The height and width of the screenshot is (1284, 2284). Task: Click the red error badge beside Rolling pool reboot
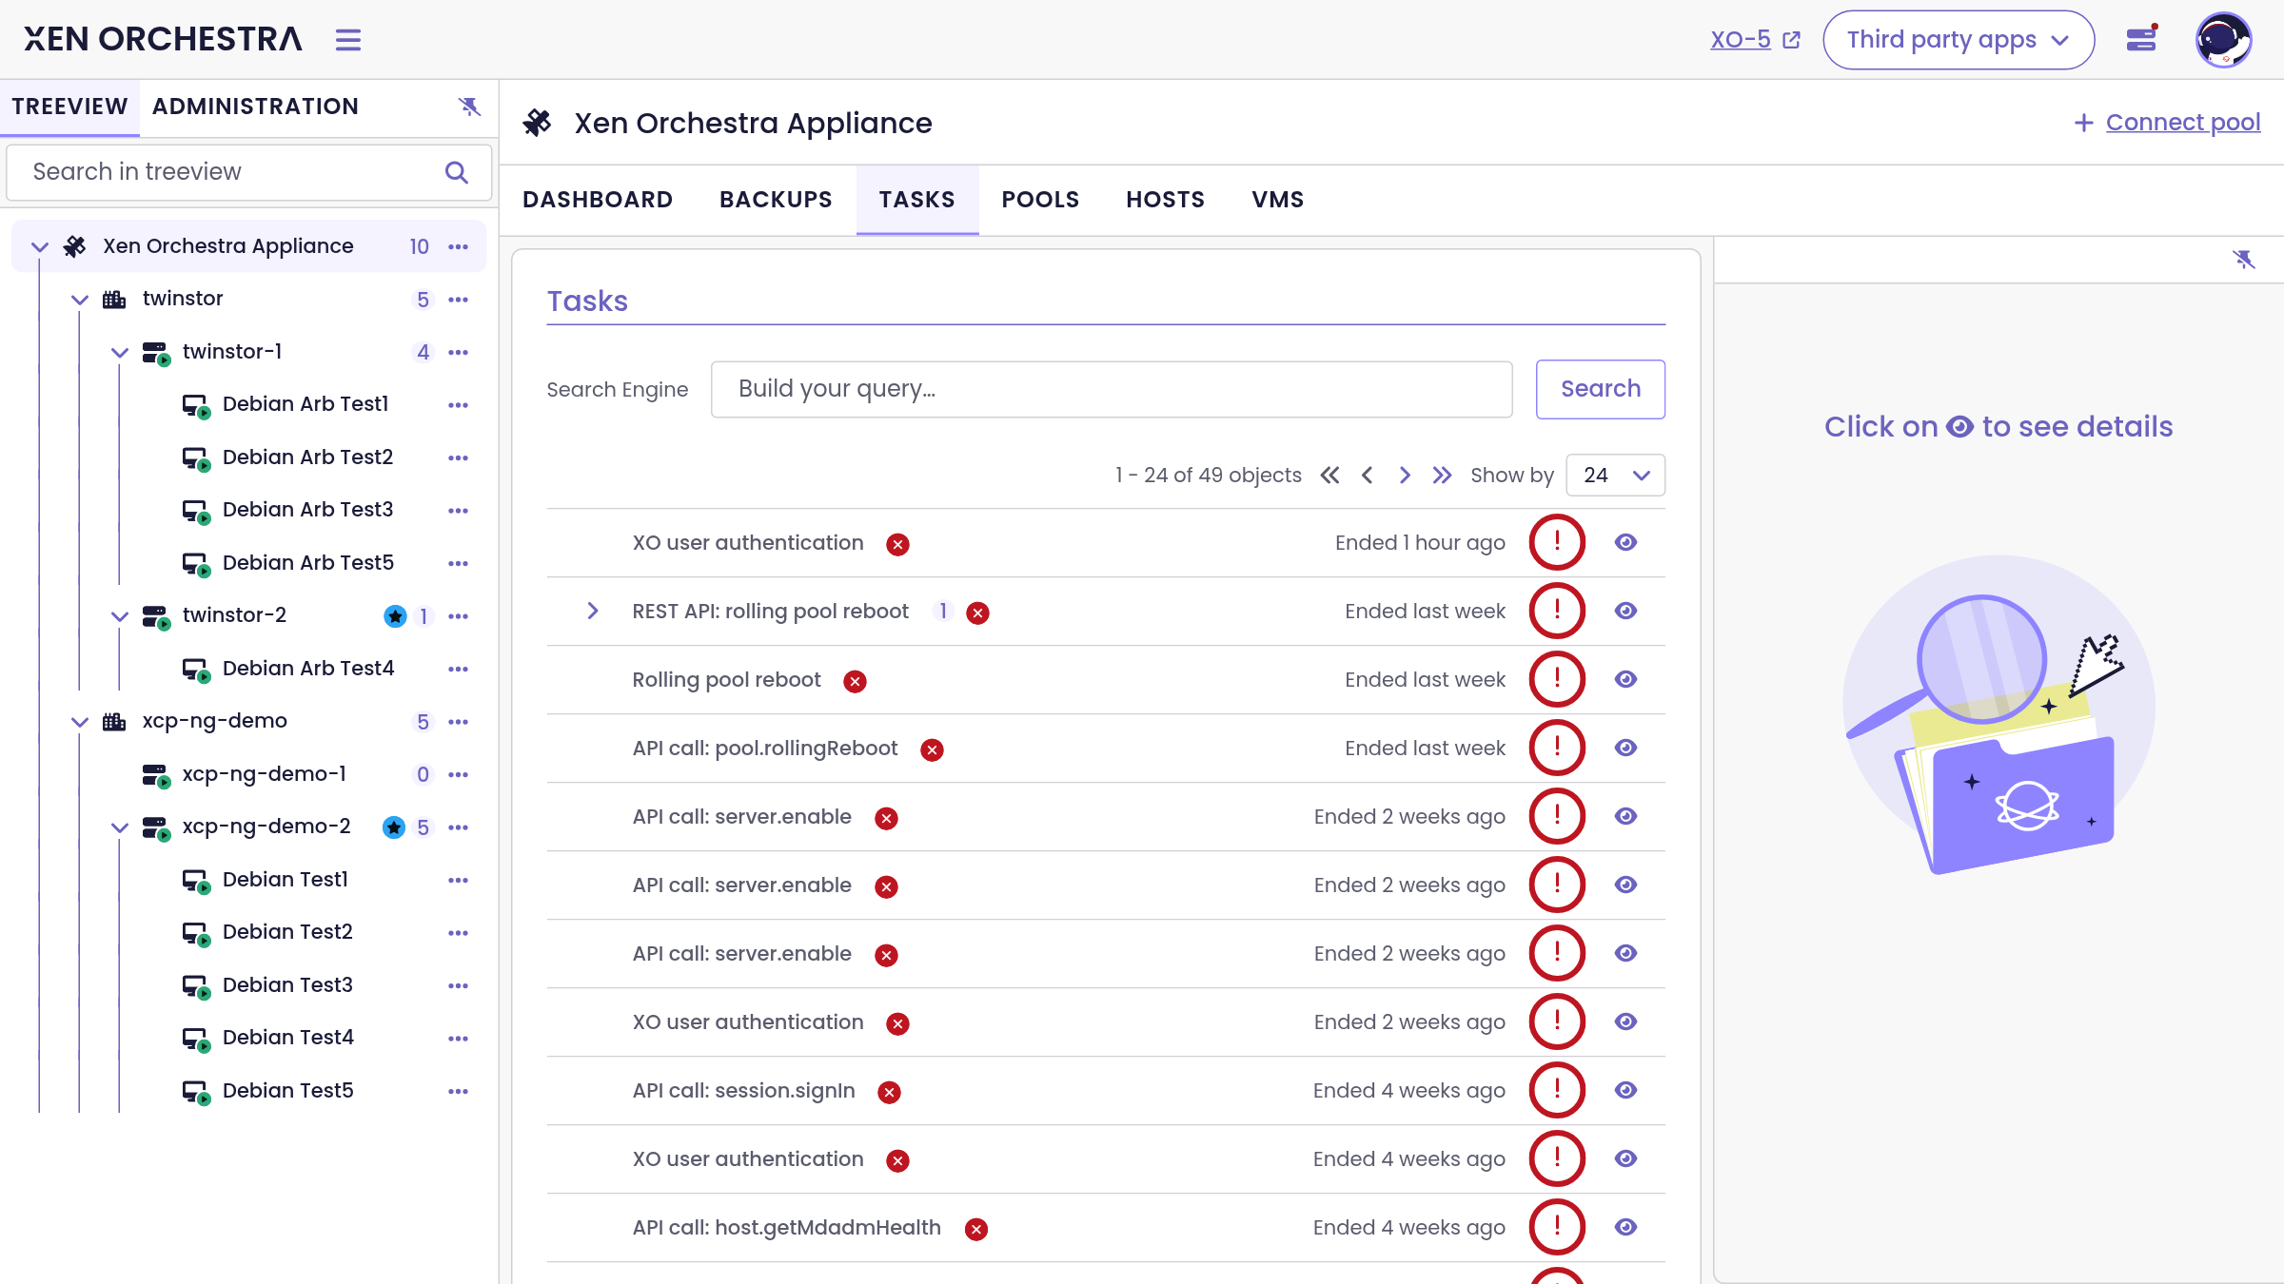click(x=855, y=681)
